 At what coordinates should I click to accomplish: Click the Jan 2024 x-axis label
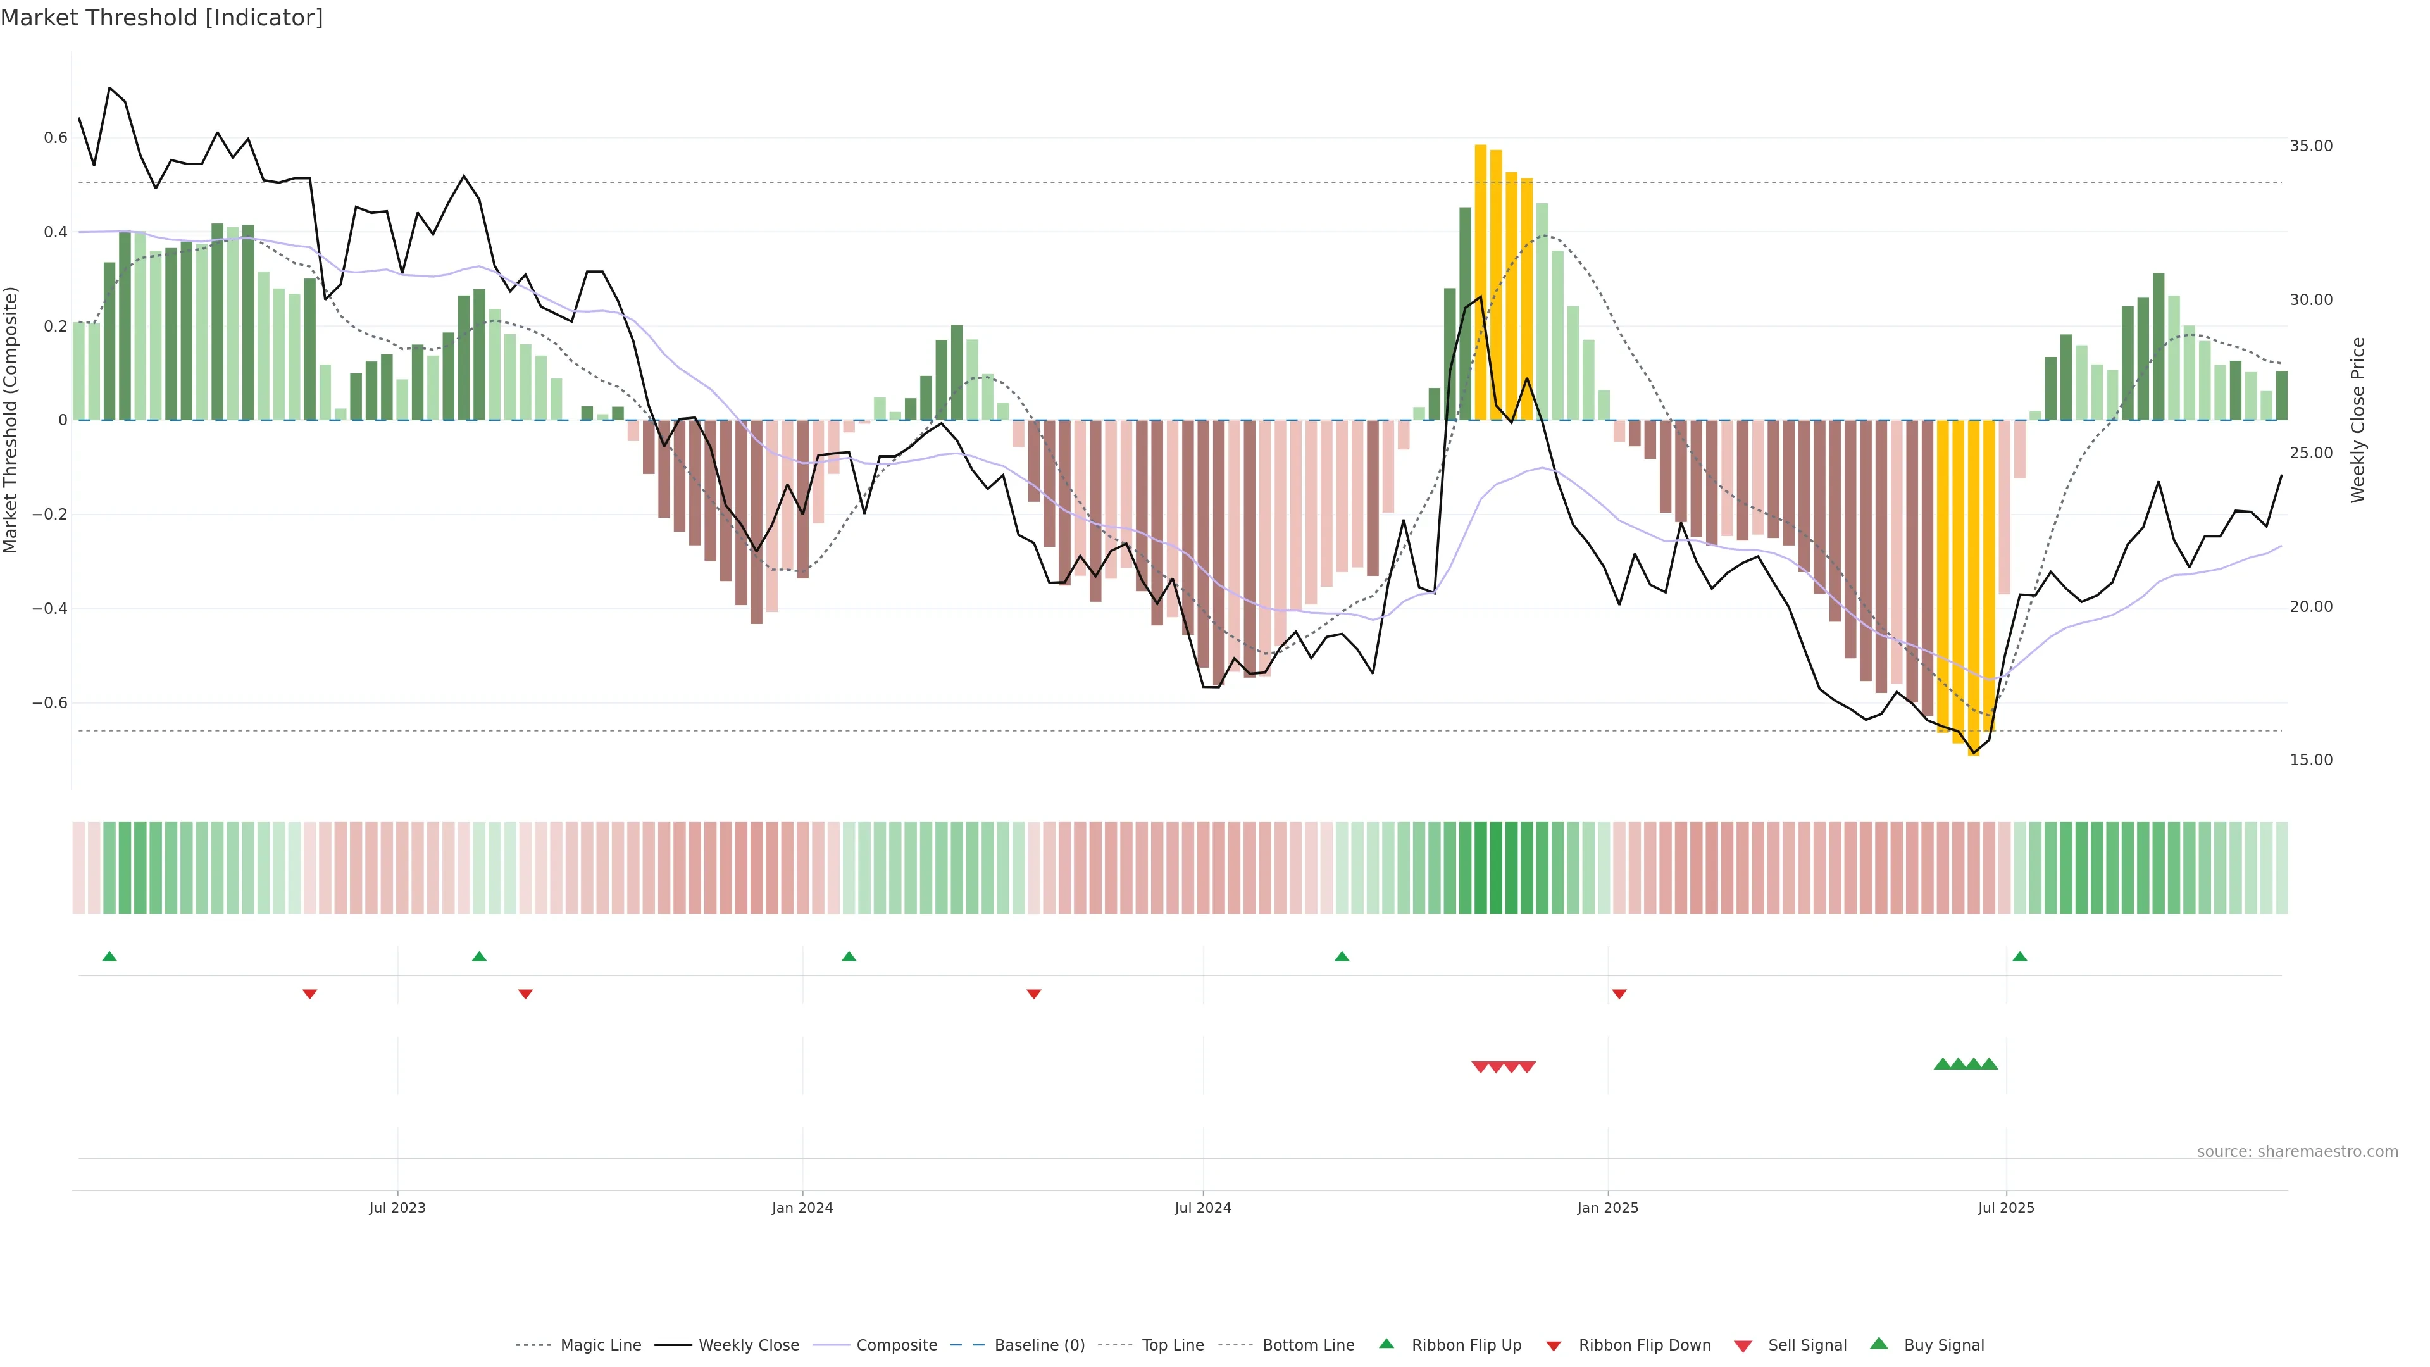pyautogui.click(x=802, y=1208)
